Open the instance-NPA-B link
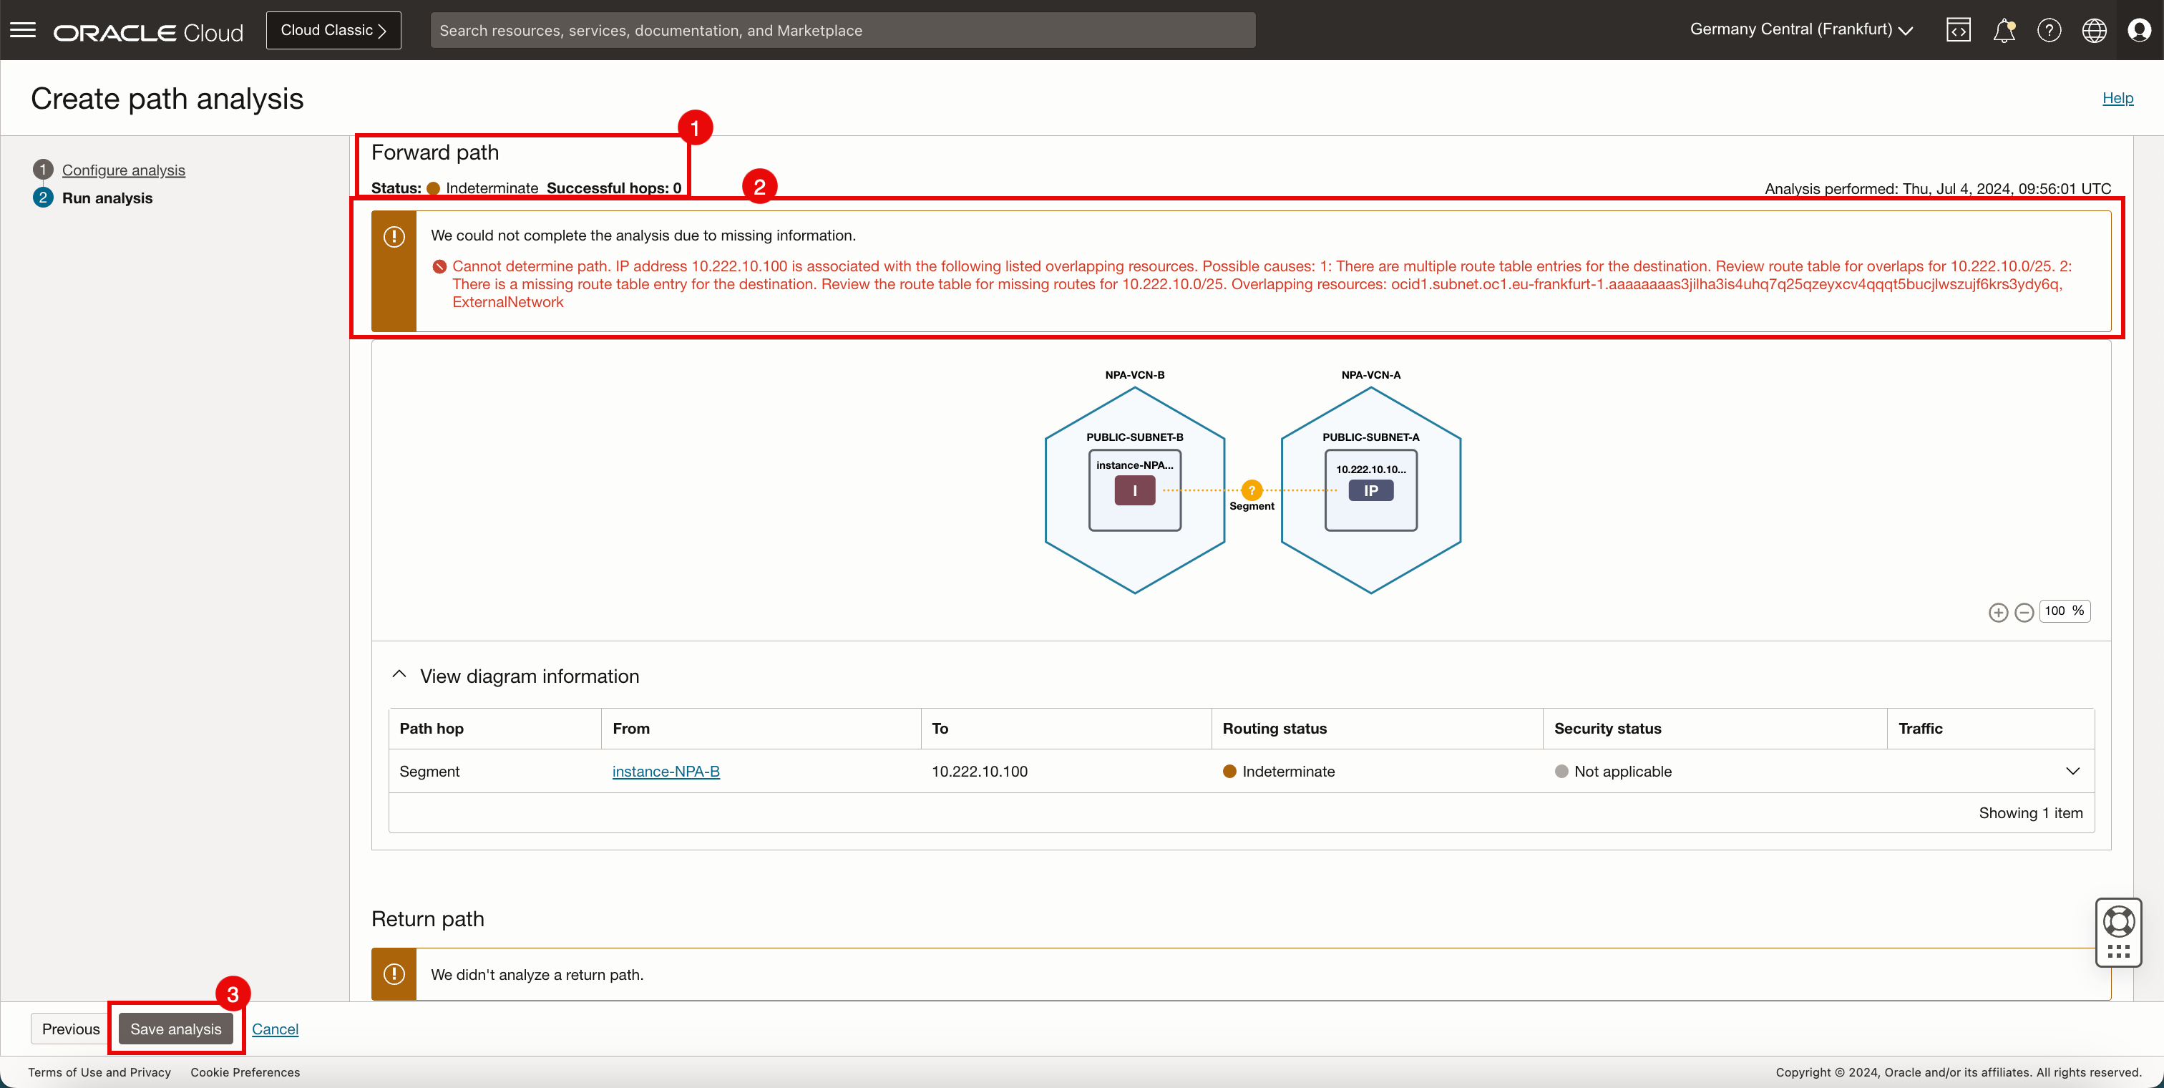The width and height of the screenshot is (2164, 1088). 666,771
